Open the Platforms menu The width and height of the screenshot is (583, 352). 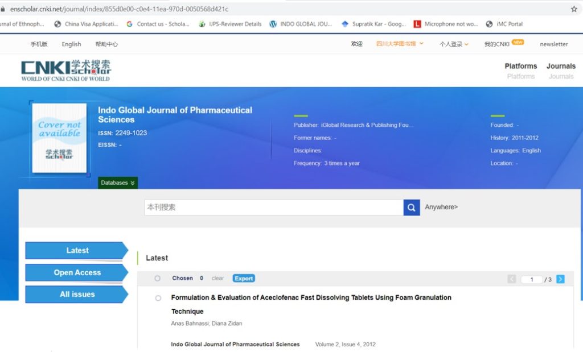pos(521,66)
